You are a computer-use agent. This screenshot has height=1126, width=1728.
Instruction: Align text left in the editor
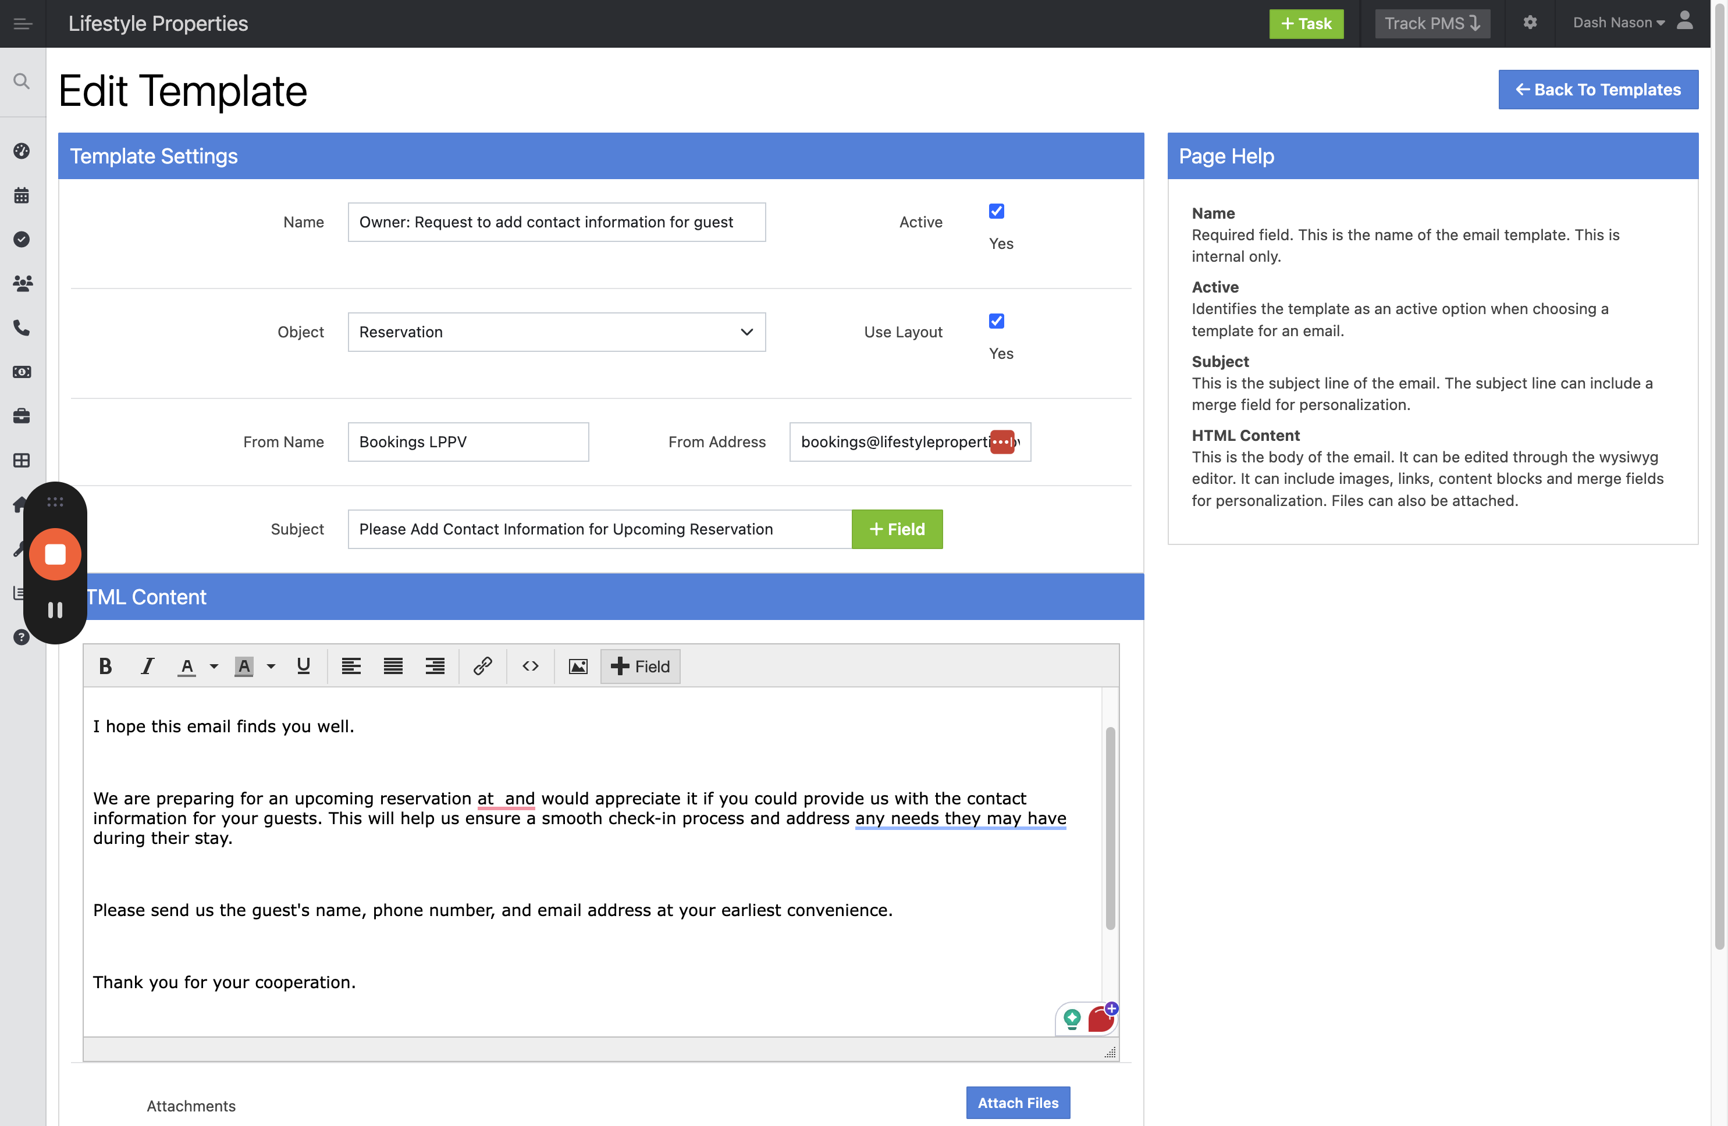click(x=351, y=667)
